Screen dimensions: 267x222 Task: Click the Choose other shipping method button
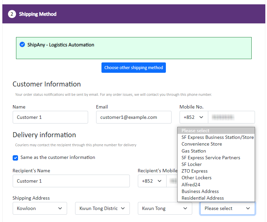[x=133, y=68]
